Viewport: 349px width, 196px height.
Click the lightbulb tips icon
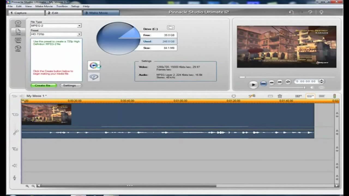(321, 12)
